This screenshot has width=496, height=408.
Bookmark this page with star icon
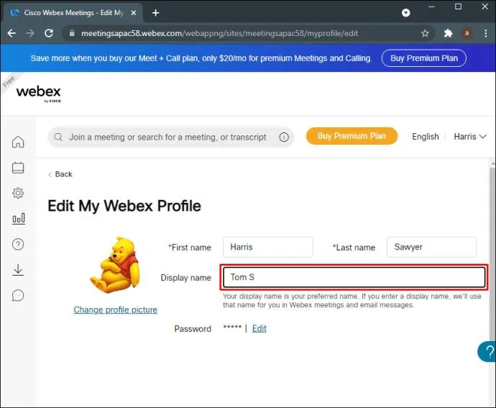(425, 33)
